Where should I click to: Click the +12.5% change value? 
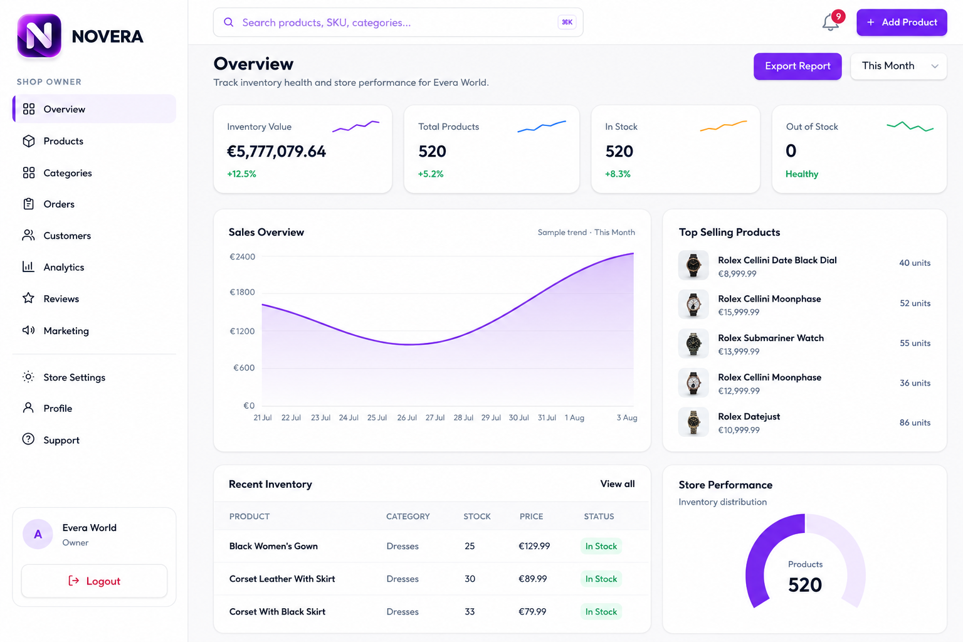[x=241, y=174]
